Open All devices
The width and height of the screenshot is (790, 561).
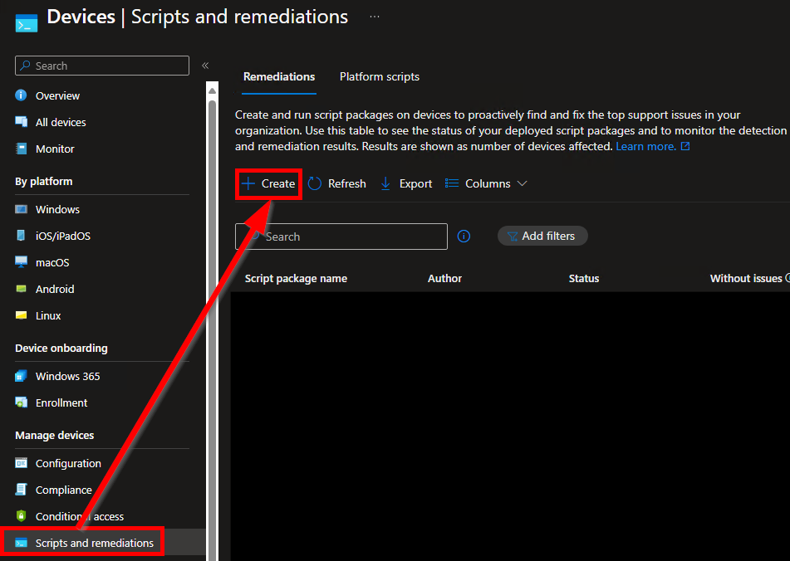(x=61, y=122)
